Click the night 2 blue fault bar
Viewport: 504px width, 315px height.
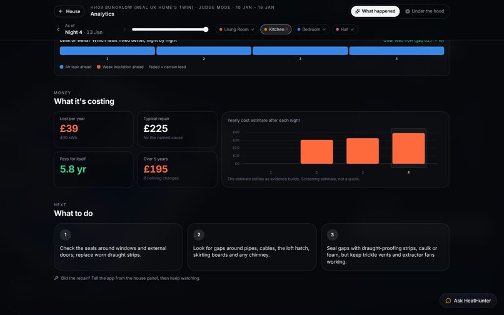pyautogui.click(x=204, y=51)
